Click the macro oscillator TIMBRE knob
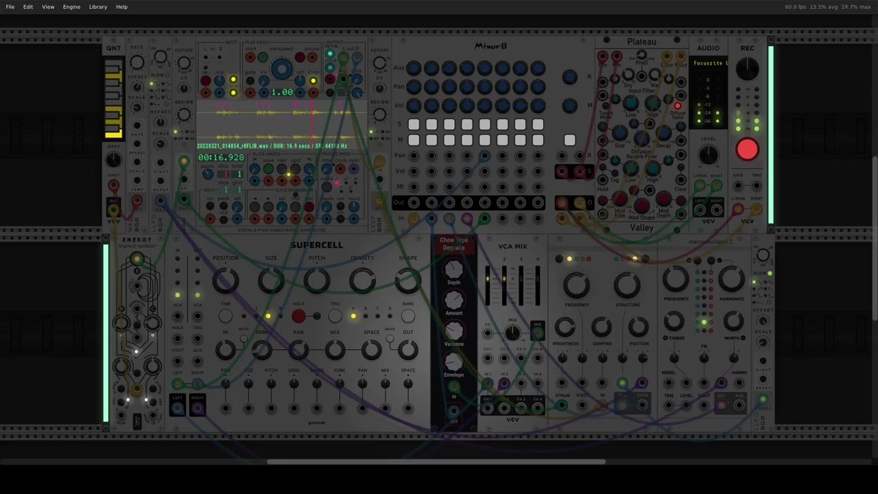Image resolution: width=878 pixels, height=494 pixels. 674,320
